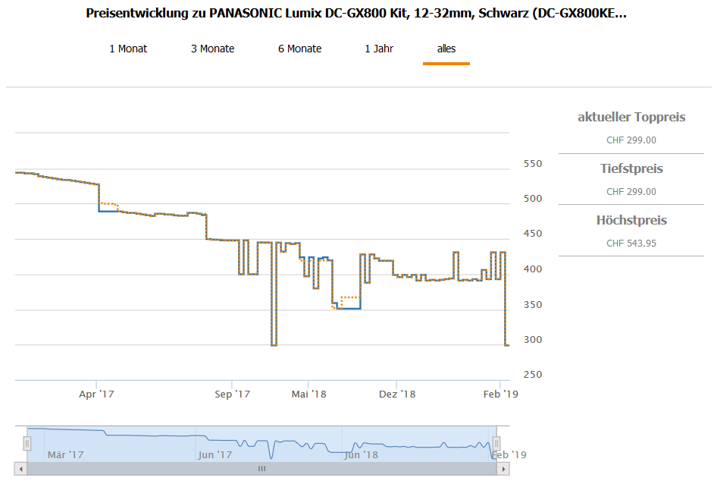Open the 1 Jahr tab
This screenshot has height=484, width=714.
point(379,49)
